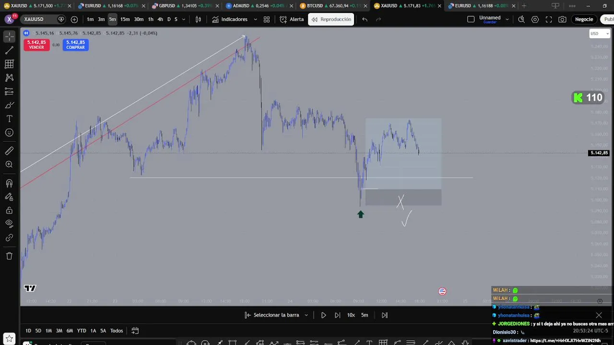Enter fullscreen mode
Image resolution: width=614 pixels, height=345 pixels.
(x=549, y=19)
